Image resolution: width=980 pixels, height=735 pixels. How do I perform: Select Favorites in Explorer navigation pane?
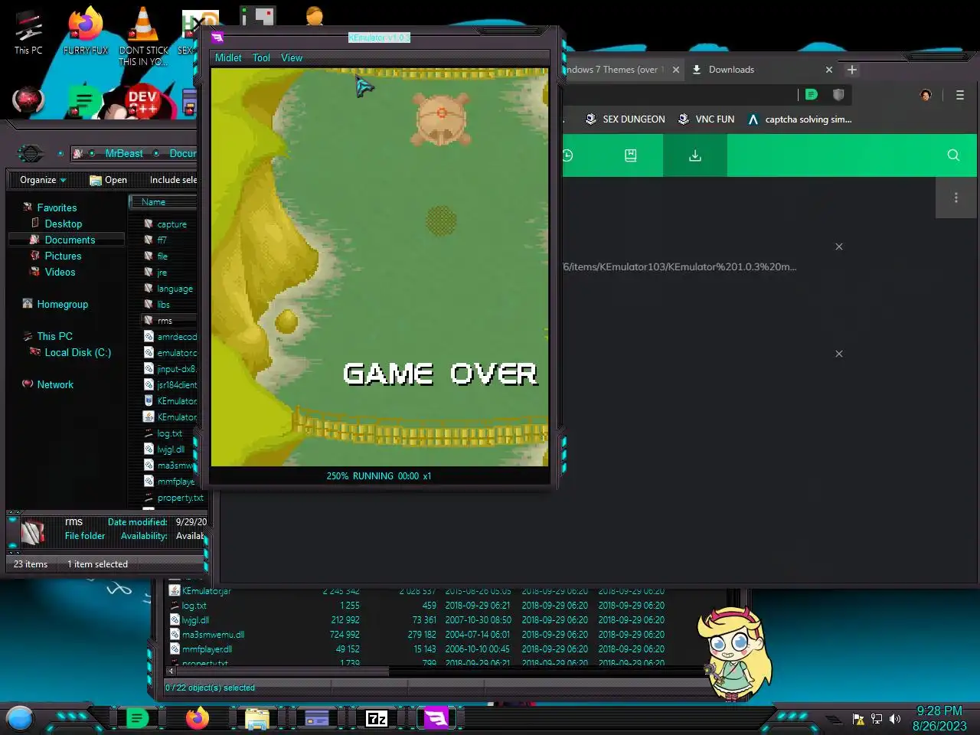click(57, 207)
